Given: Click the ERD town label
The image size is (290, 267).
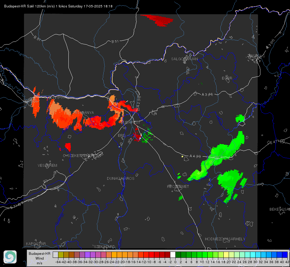Looking at the screenshot, I should coord(121,136).
